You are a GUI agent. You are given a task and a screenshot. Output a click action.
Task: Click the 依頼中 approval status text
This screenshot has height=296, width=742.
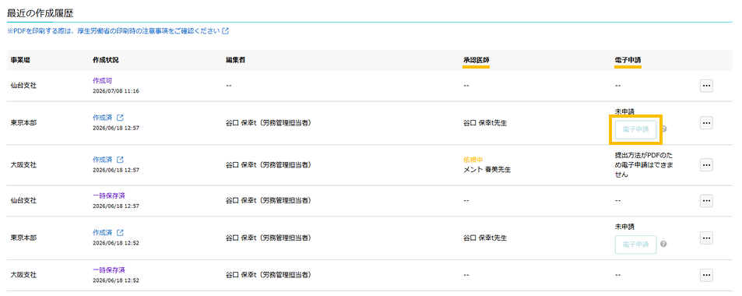473,160
